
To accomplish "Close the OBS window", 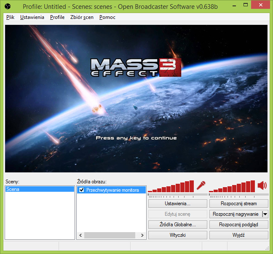I will click(261, 5).
